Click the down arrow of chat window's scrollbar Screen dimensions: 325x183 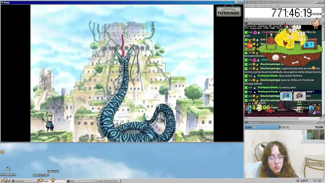[x=323, y=115]
